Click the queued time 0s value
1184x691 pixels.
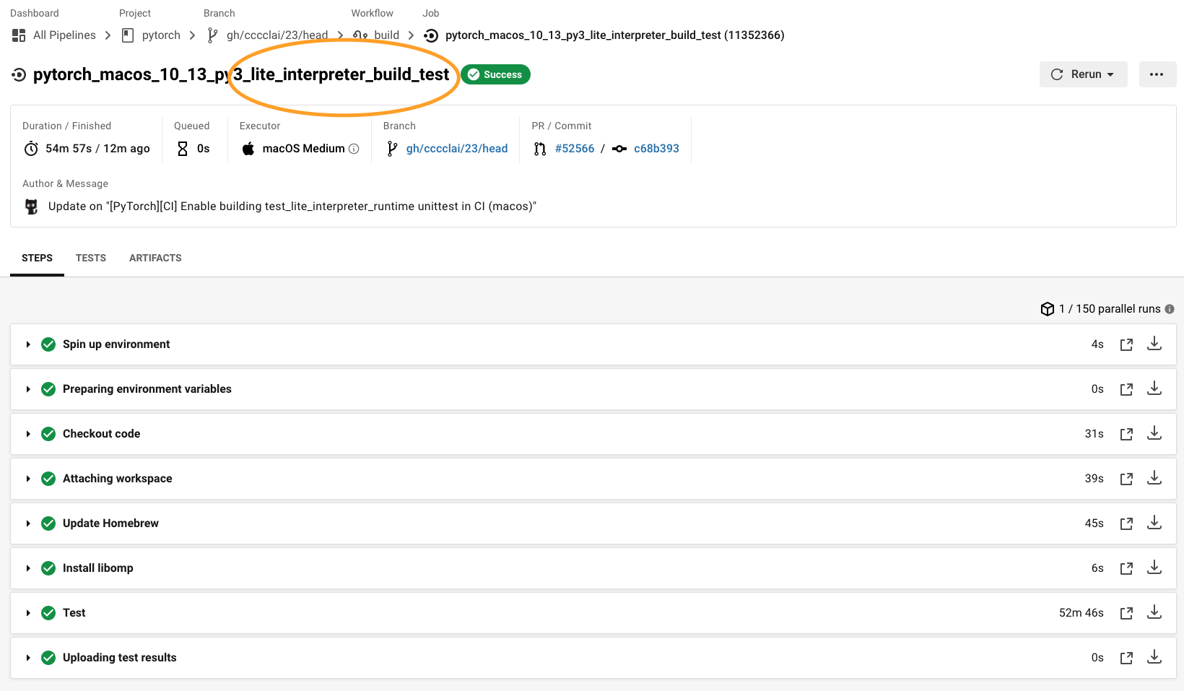coord(203,149)
